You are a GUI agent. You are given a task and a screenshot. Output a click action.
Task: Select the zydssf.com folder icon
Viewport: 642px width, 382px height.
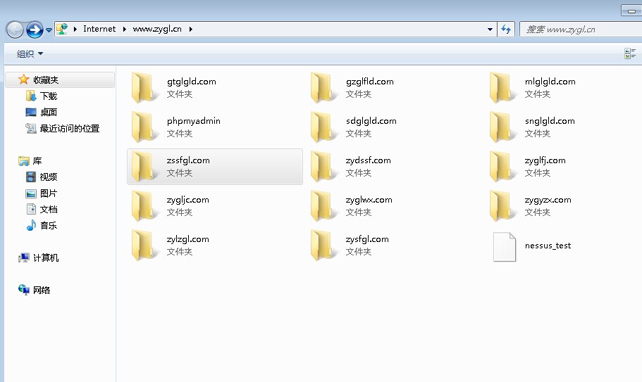[x=323, y=166]
